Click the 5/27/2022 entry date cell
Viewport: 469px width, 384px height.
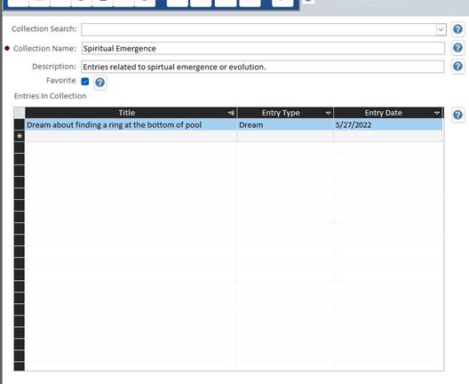[388, 124]
